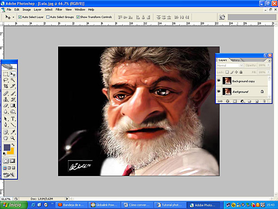The width and height of the screenshot is (278, 209).
Task: Select the Horizontal Type tool
Action: pos(13,119)
